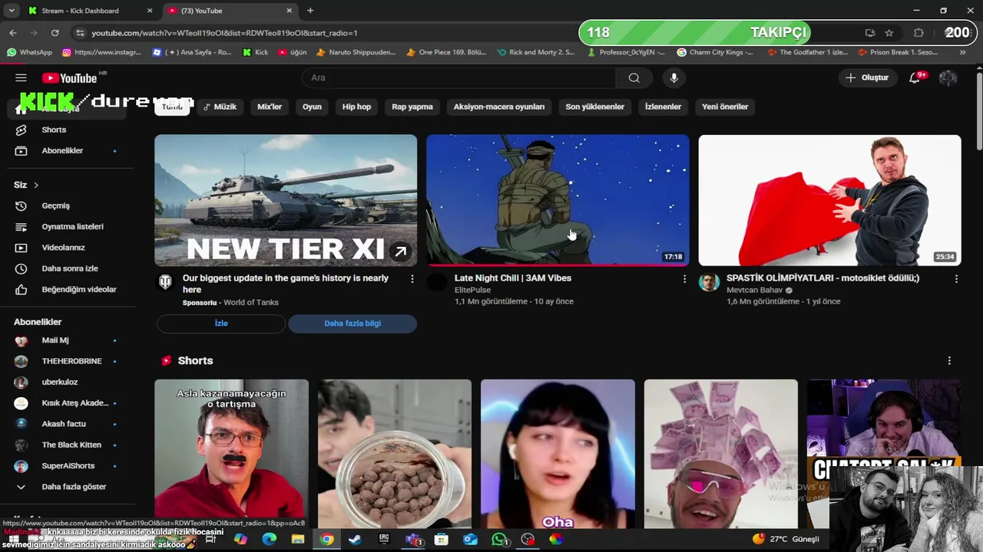Image resolution: width=983 pixels, height=552 pixels.
Task: Open the Short captioned Oha
Action: 558,454
